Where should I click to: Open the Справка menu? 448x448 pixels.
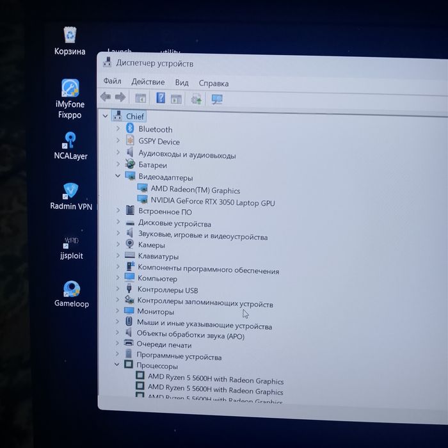(x=214, y=83)
